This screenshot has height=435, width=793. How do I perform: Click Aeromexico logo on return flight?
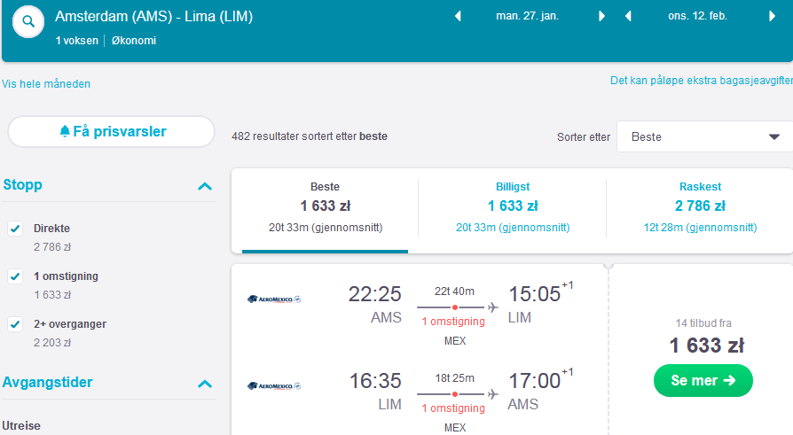pyautogui.click(x=274, y=386)
